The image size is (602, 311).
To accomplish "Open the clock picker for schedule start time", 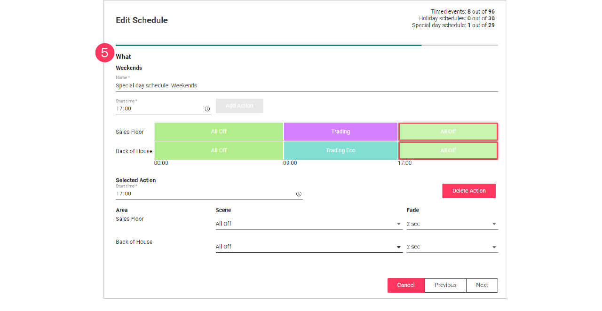I will (x=207, y=109).
